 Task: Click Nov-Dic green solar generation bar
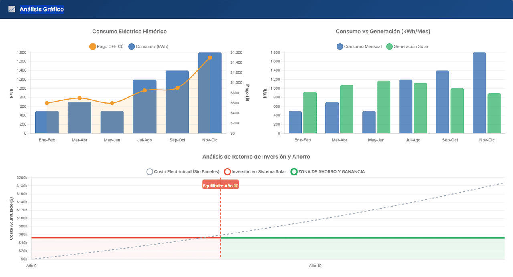494,113
